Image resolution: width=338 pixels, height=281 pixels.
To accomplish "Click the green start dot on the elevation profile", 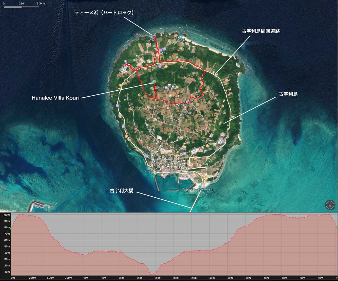I will [x=11, y=228].
